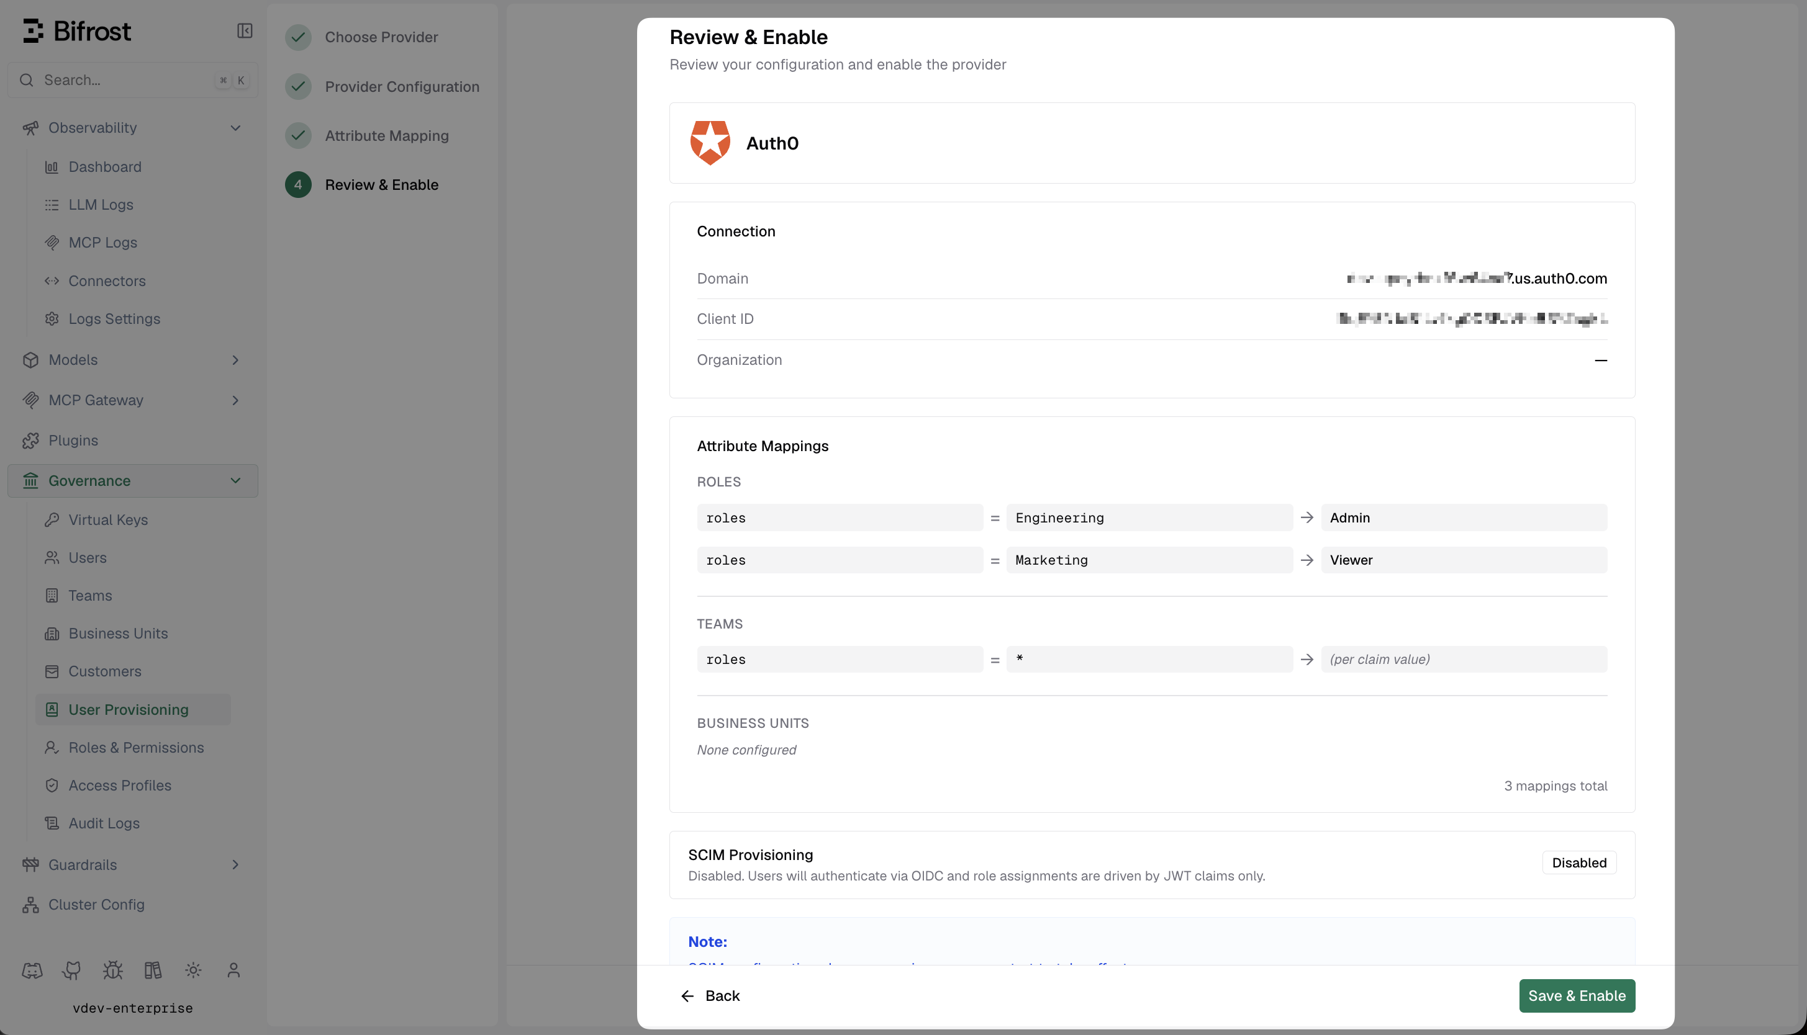Image resolution: width=1807 pixels, height=1035 pixels.
Task: Click the Connection section heading
Action: click(x=735, y=231)
